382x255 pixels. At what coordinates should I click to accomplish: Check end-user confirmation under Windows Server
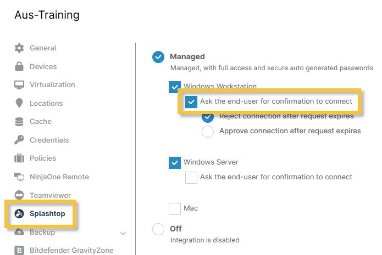(x=191, y=178)
